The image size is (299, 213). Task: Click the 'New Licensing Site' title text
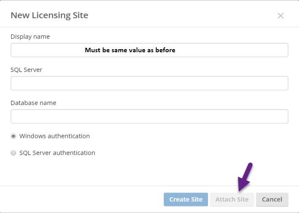pyautogui.click(x=50, y=15)
